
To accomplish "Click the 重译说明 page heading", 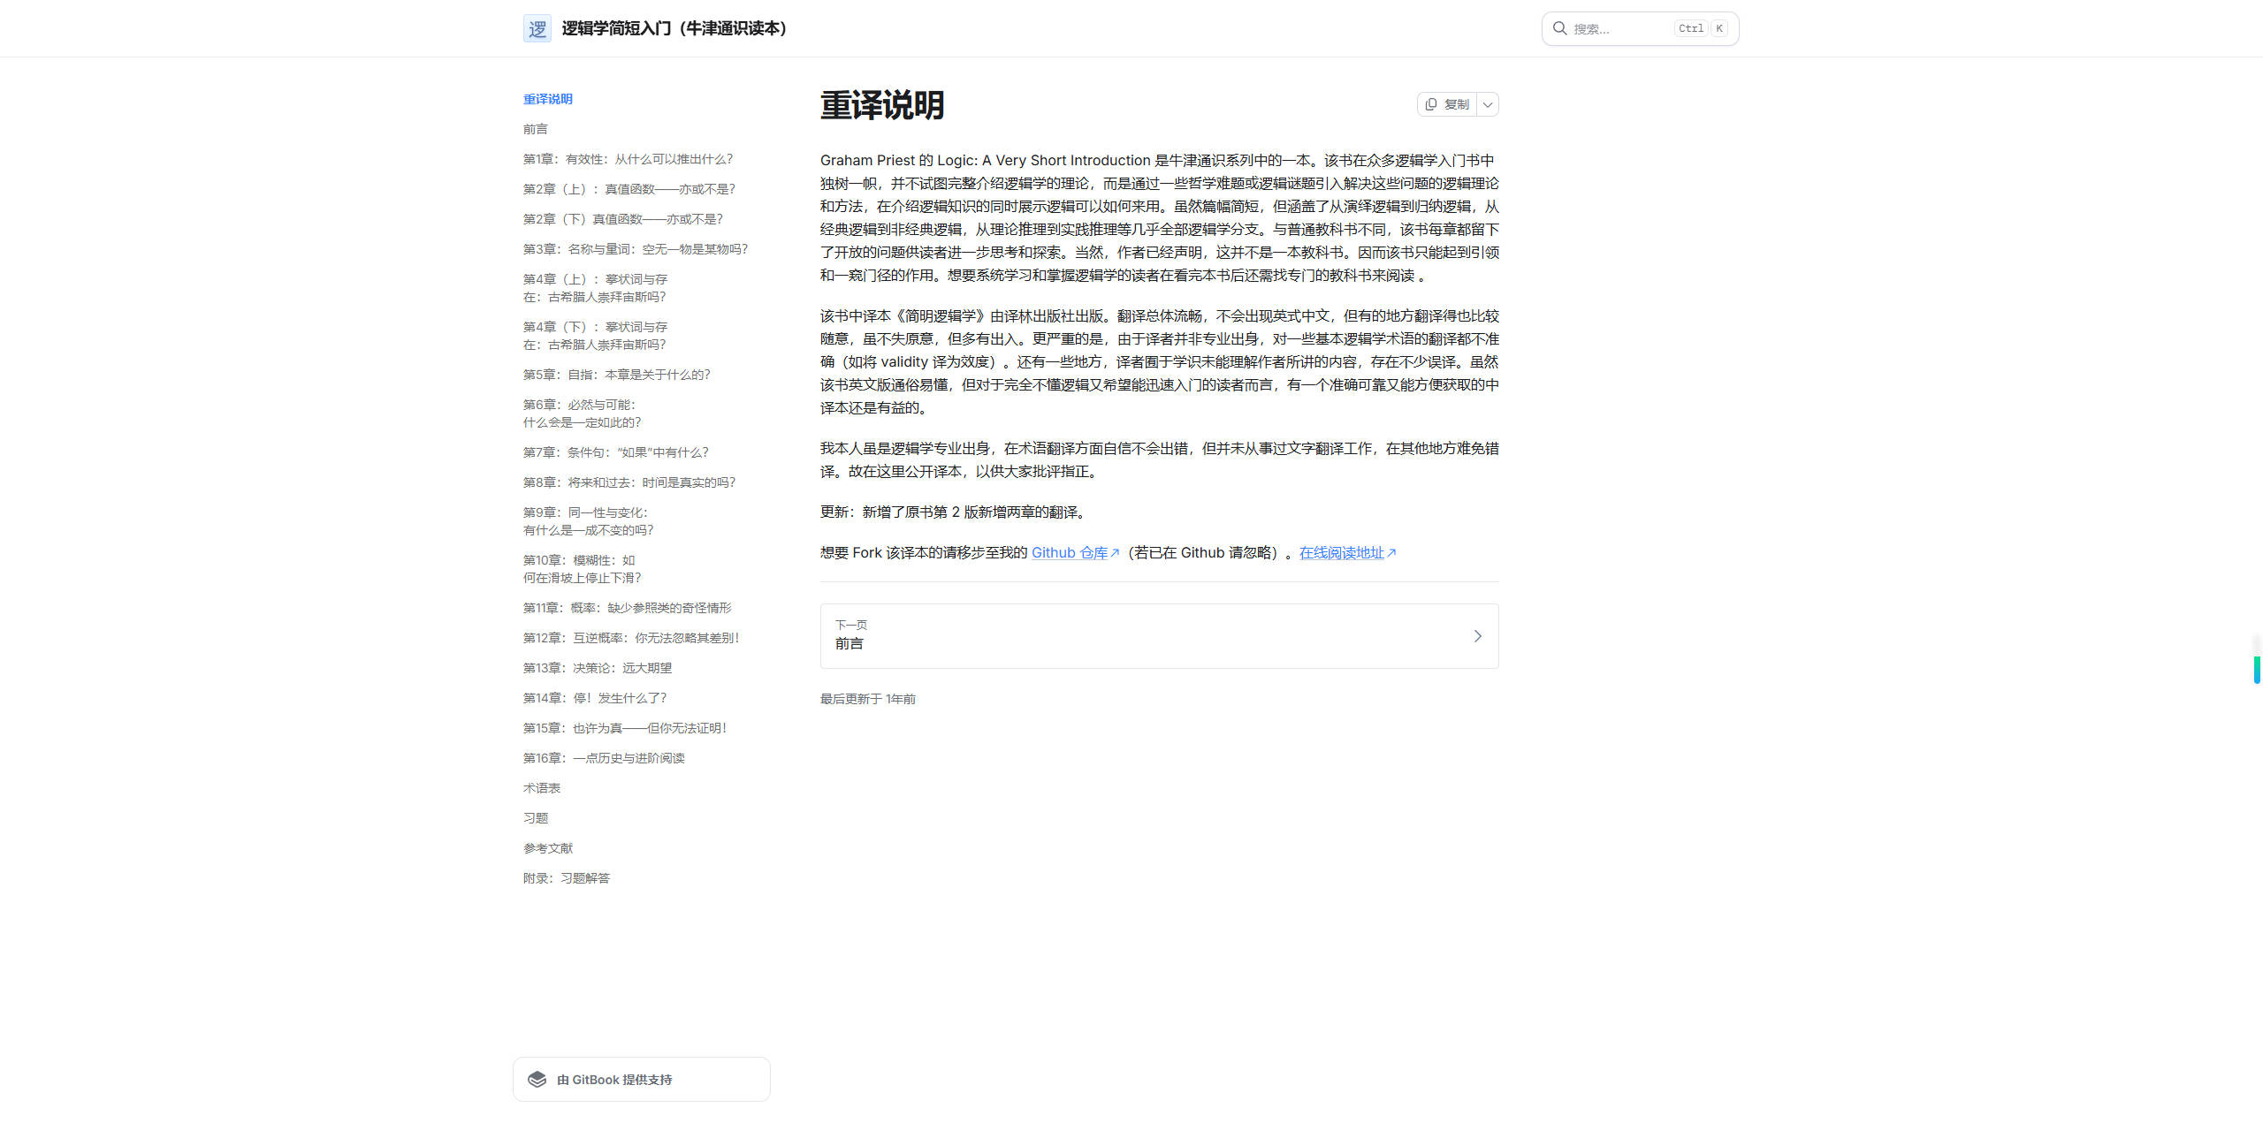I will pos(882,105).
